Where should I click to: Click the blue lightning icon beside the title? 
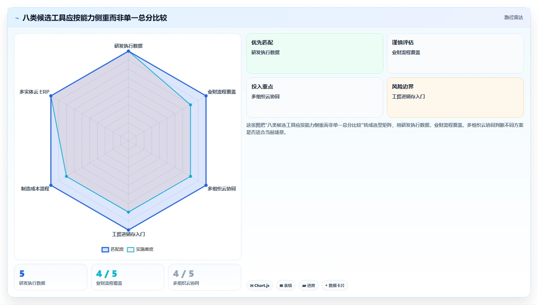pyautogui.click(x=17, y=18)
